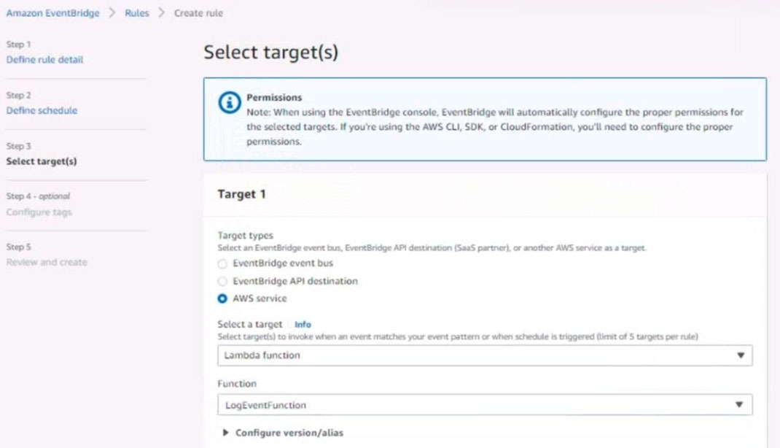Image resolution: width=780 pixels, height=448 pixels.
Task: Open the LogEventFunction function dropdown
Action: (x=484, y=405)
